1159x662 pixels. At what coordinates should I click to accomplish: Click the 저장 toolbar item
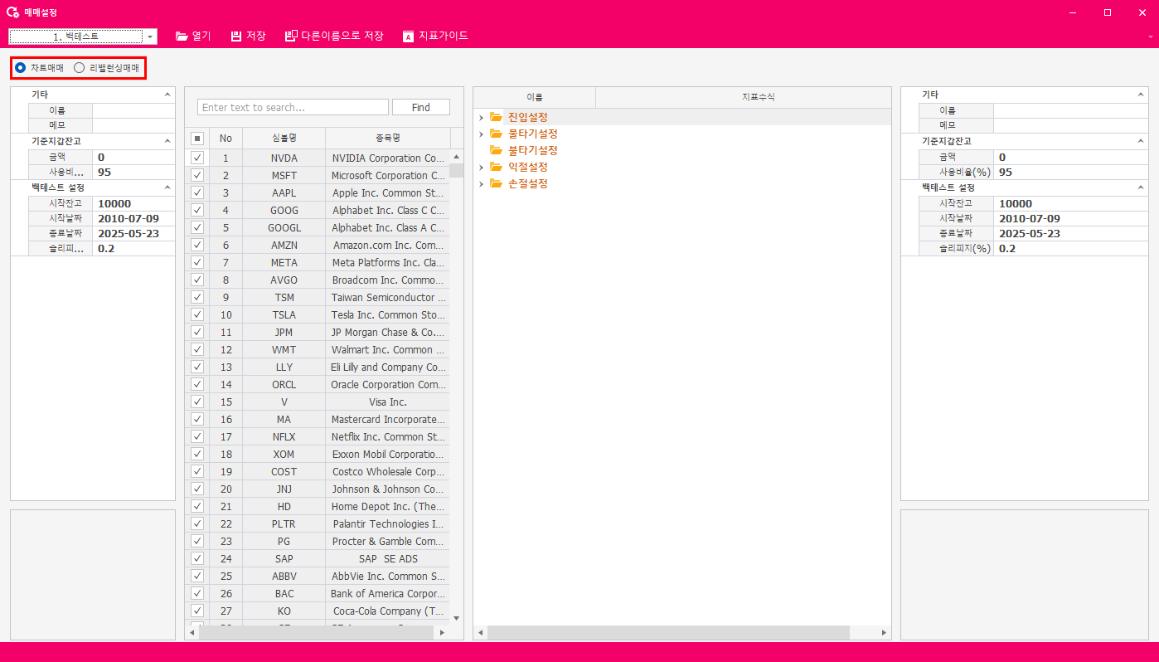click(x=248, y=37)
